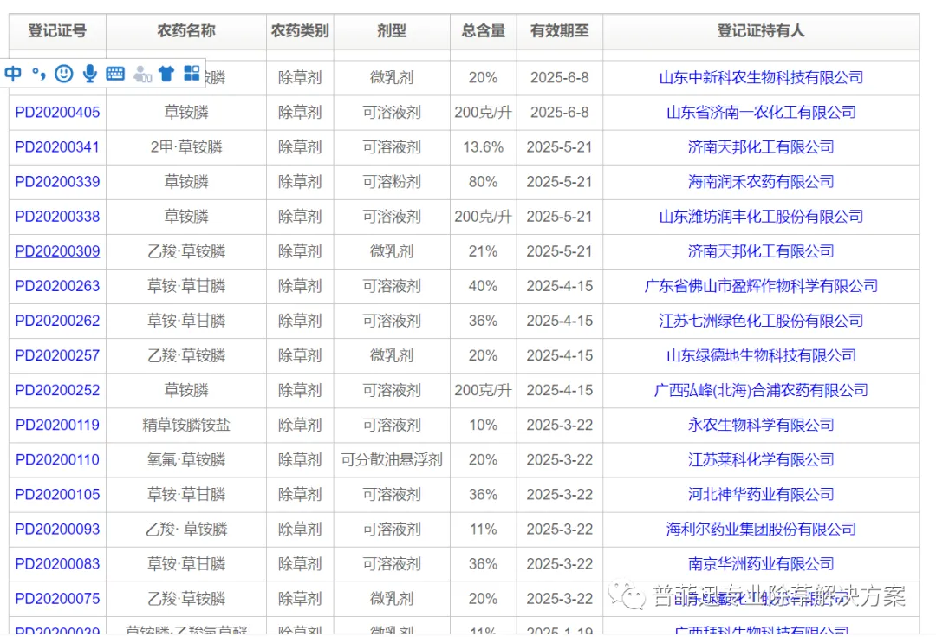The width and height of the screenshot is (936, 637).
Task: Select content value 21%
Action: (x=483, y=250)
